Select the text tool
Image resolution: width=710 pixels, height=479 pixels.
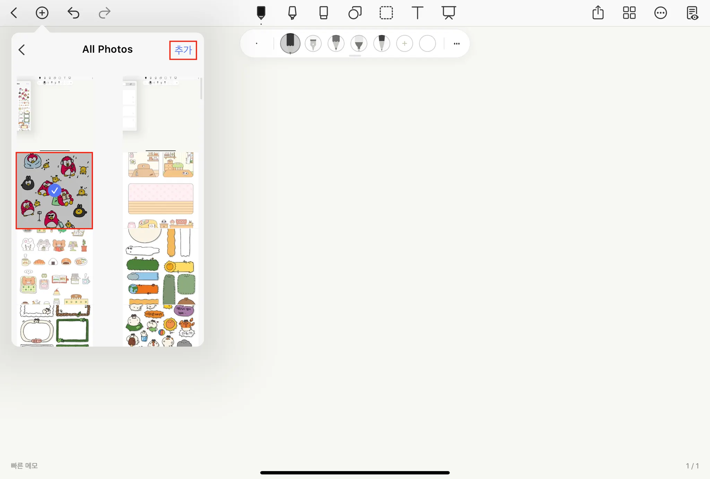click(417, 13)
